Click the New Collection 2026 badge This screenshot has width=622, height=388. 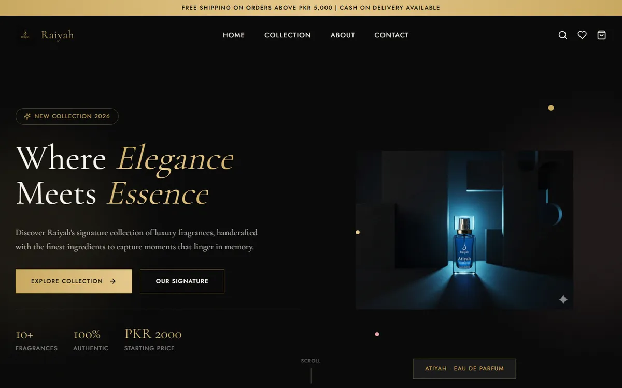(x=67, y=116)
